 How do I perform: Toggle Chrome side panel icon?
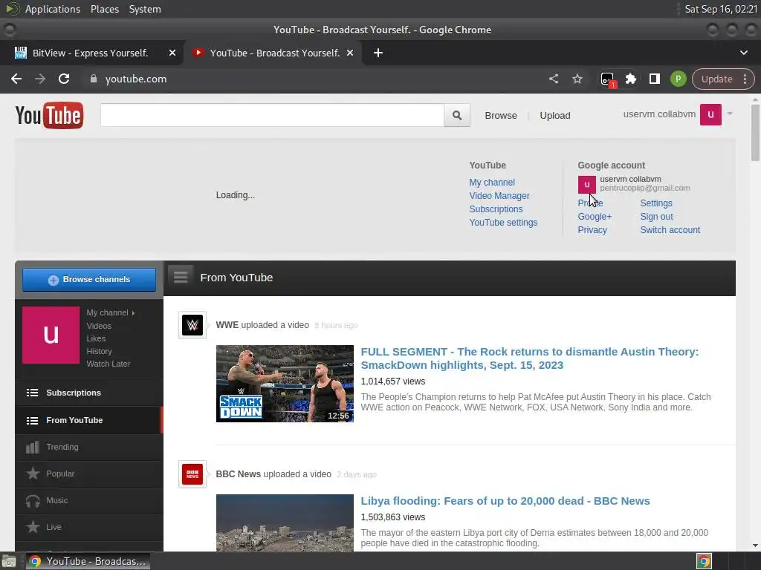[654, 79]
